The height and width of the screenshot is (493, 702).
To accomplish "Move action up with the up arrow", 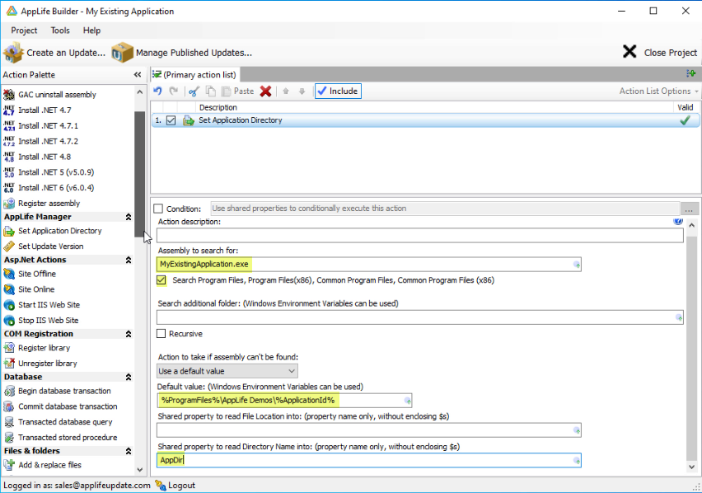I will [x=286, y=92].
